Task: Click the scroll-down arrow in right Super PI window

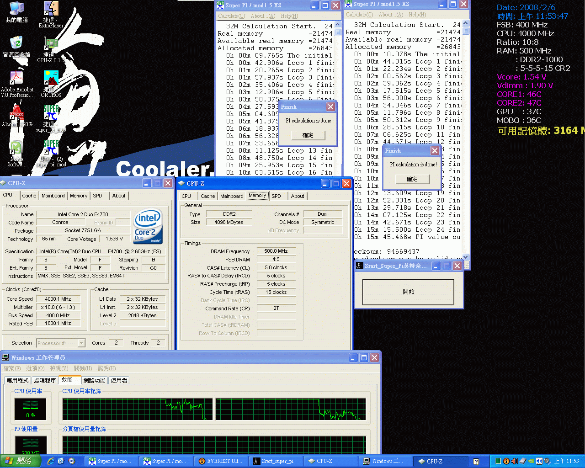Action: click(466, 257)
